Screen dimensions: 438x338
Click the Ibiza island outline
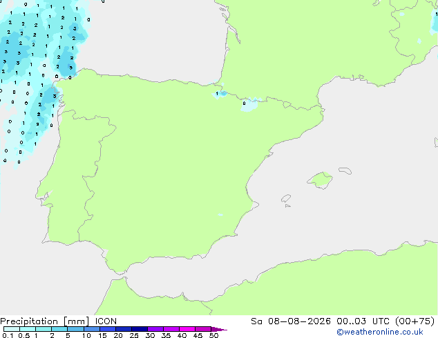[x=286, y=199]
